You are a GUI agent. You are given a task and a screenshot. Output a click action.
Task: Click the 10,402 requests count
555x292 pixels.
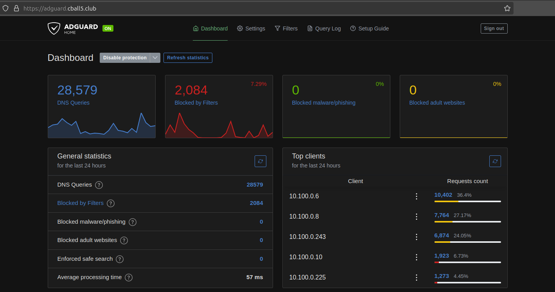443,195
